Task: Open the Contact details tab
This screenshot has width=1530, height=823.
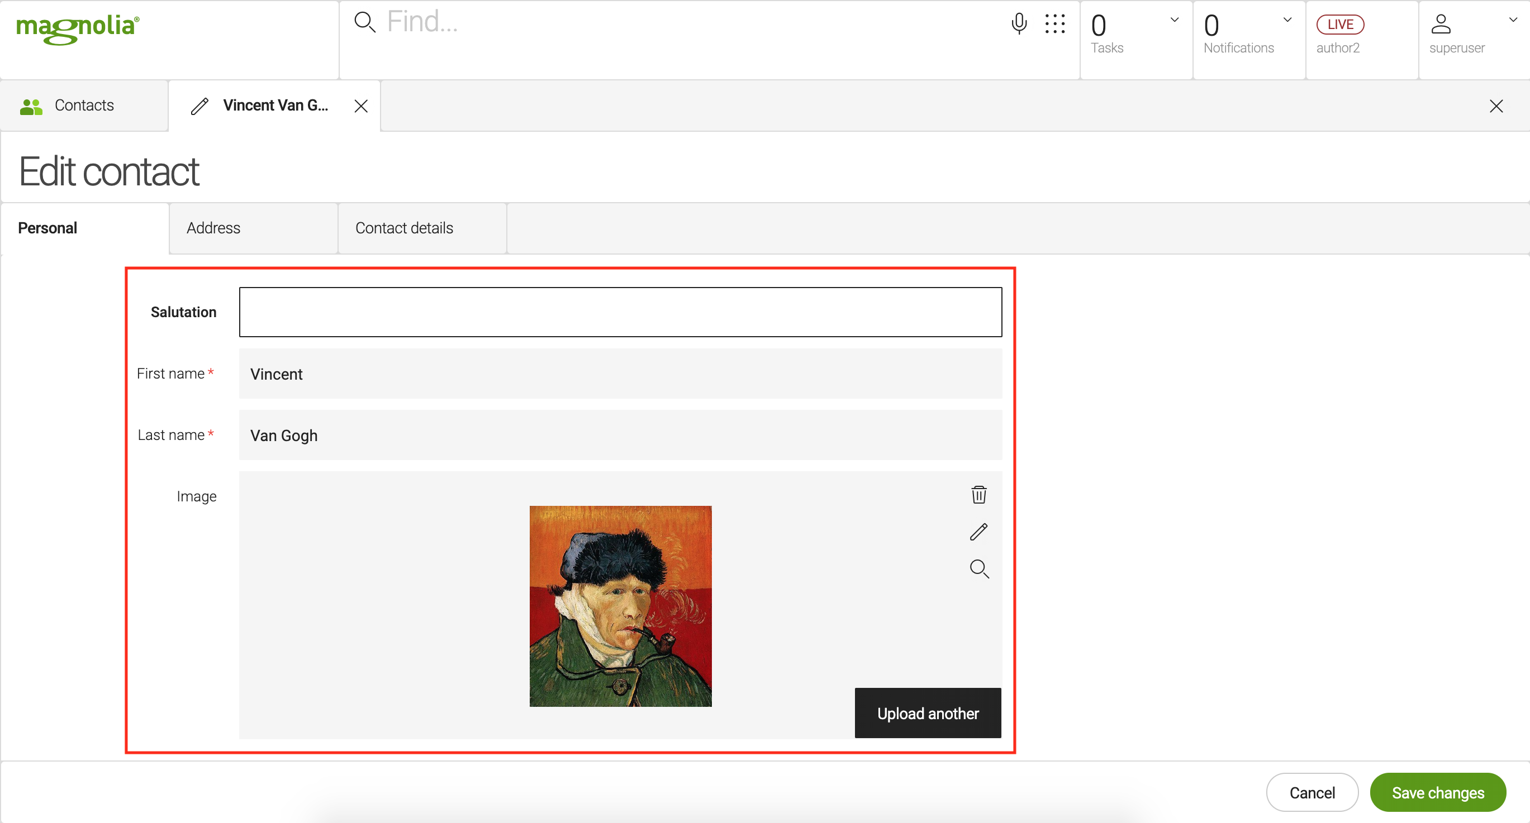Action: point(404,228)
